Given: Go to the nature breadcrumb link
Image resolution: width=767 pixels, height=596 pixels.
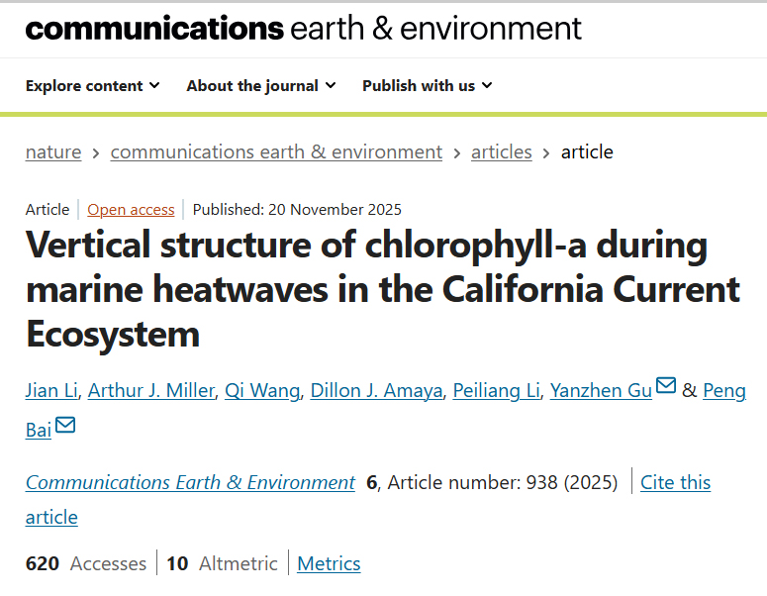Looking at the screenshot, I should 53,152.
